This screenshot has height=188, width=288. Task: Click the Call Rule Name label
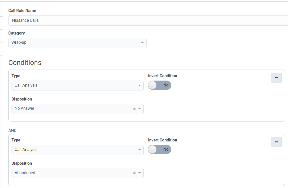click(22, 11)
